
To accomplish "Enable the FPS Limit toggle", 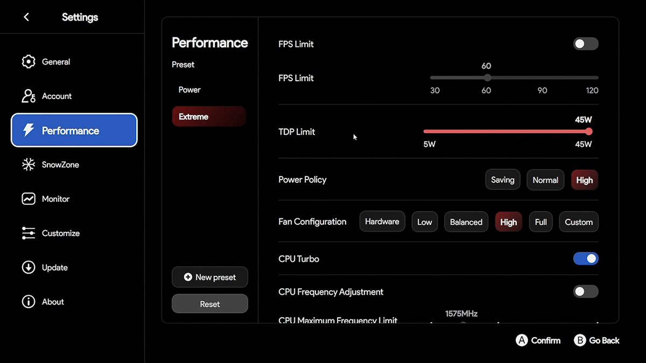I will [x=585, y=44].
